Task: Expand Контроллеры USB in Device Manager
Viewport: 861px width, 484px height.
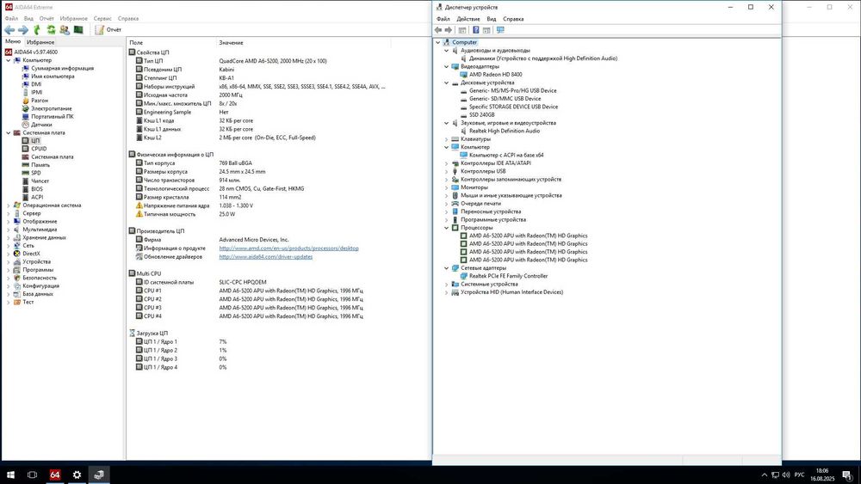Action: [446, 172]
